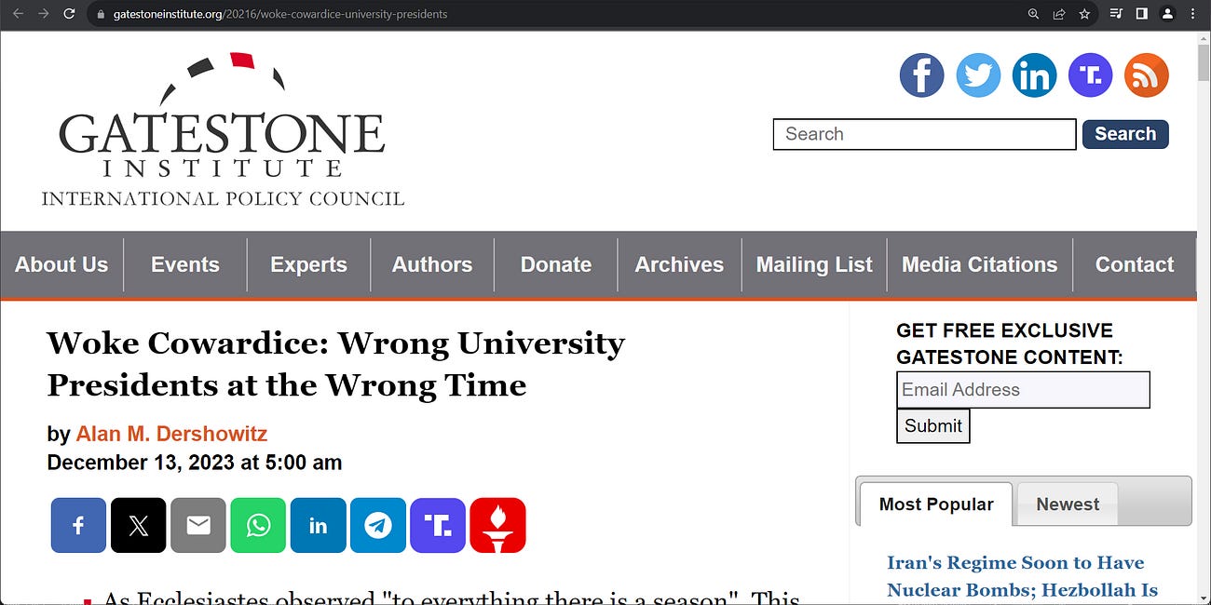Share the article on Telegram icon
Image resolution: width=1211 pixels, height=605 pixels.
377,525
